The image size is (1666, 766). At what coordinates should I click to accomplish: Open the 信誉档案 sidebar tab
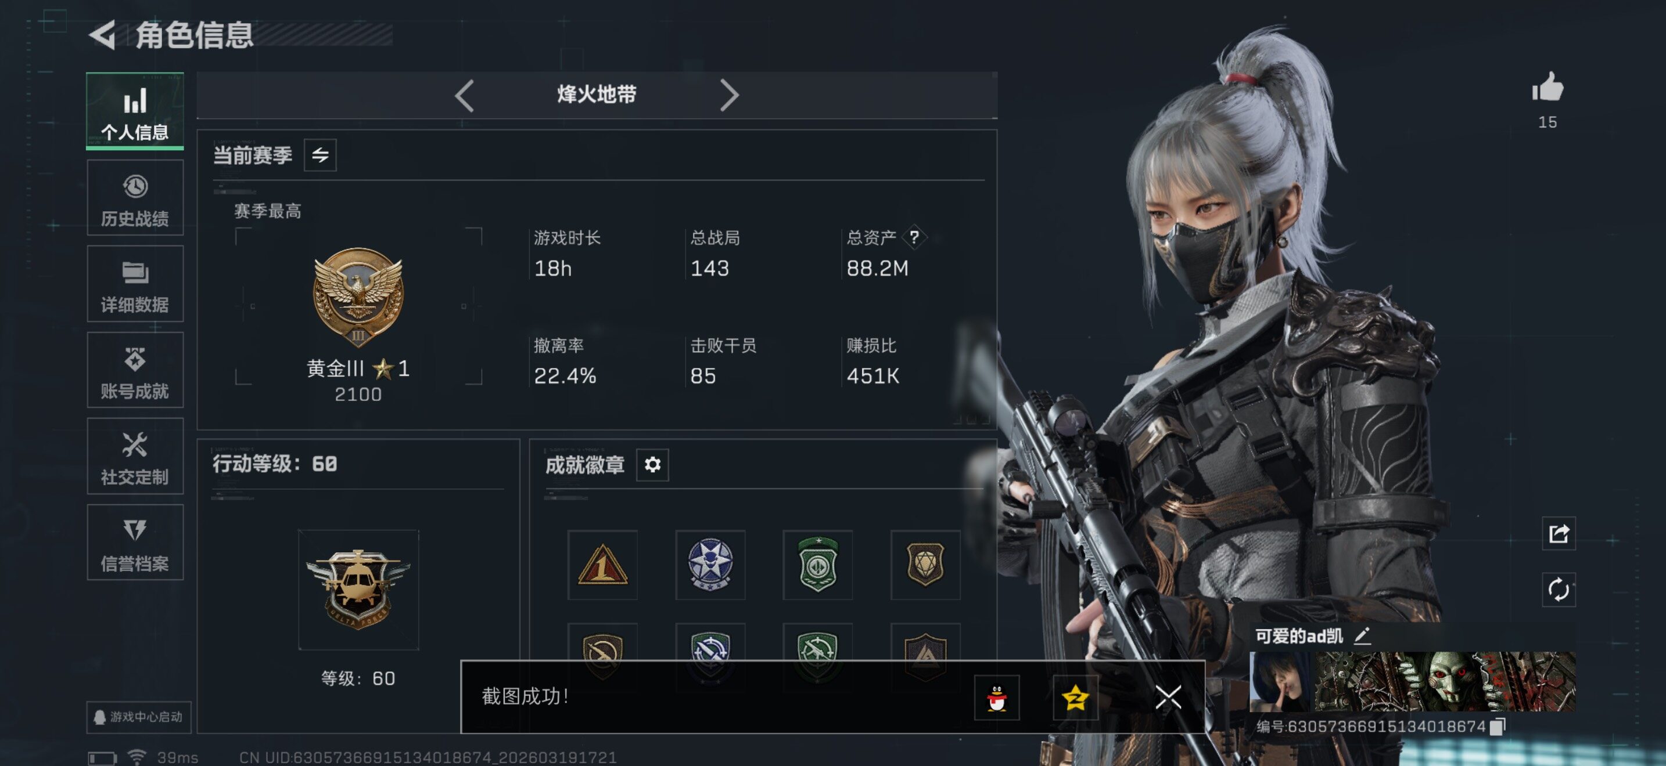coord(135,543)
